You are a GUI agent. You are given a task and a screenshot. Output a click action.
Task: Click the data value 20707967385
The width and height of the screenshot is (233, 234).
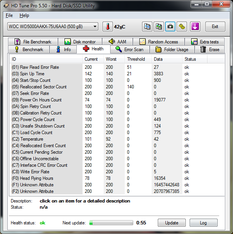tap(167, 191)
